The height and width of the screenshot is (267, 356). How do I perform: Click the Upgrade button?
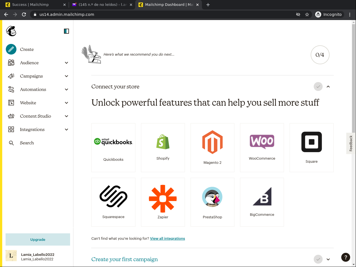tap(38, 239)
